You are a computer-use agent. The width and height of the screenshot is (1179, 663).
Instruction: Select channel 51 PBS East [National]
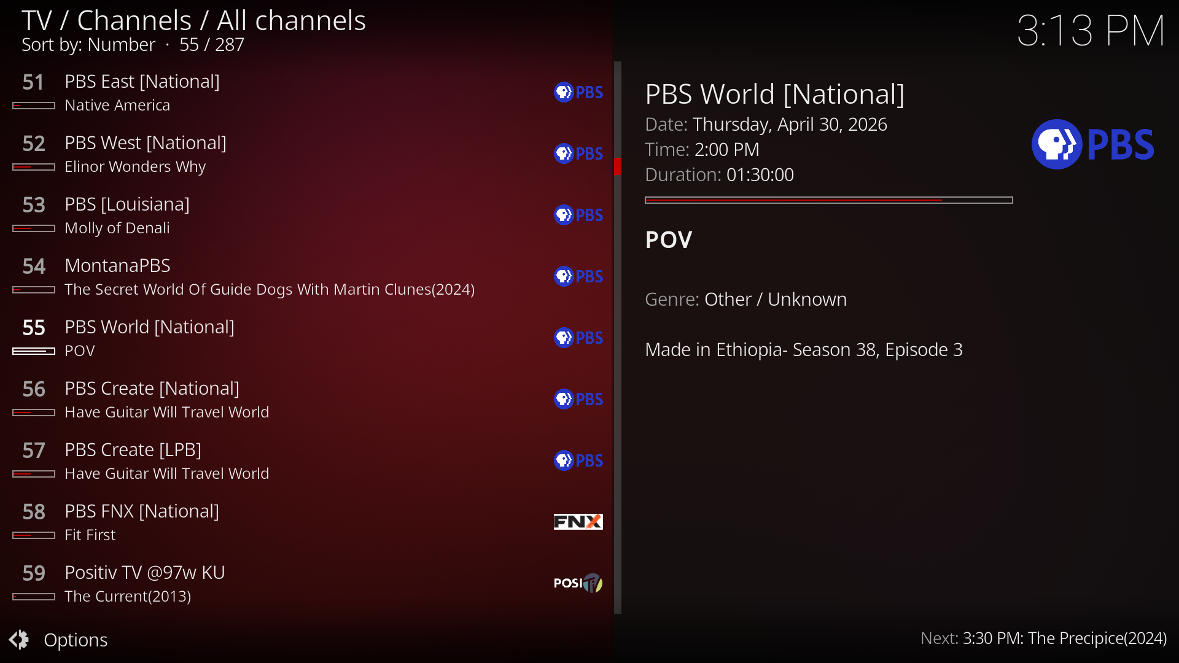coord(307,92)
